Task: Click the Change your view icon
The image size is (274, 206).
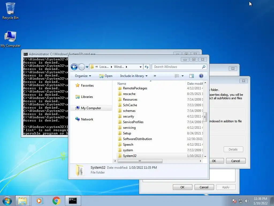Action: point(177,76)
